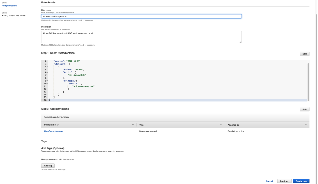The height and width of the screenshot is (184, 318).
Task: Collapse the statement block on line 4
Action: [x=47, y=67]
